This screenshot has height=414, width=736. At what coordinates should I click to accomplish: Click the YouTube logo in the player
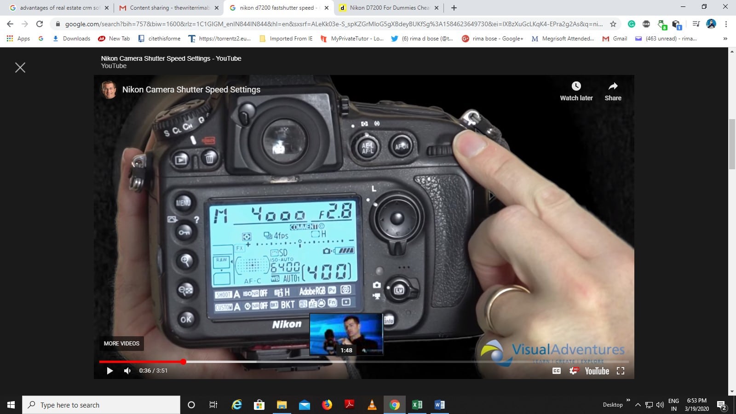597,371
